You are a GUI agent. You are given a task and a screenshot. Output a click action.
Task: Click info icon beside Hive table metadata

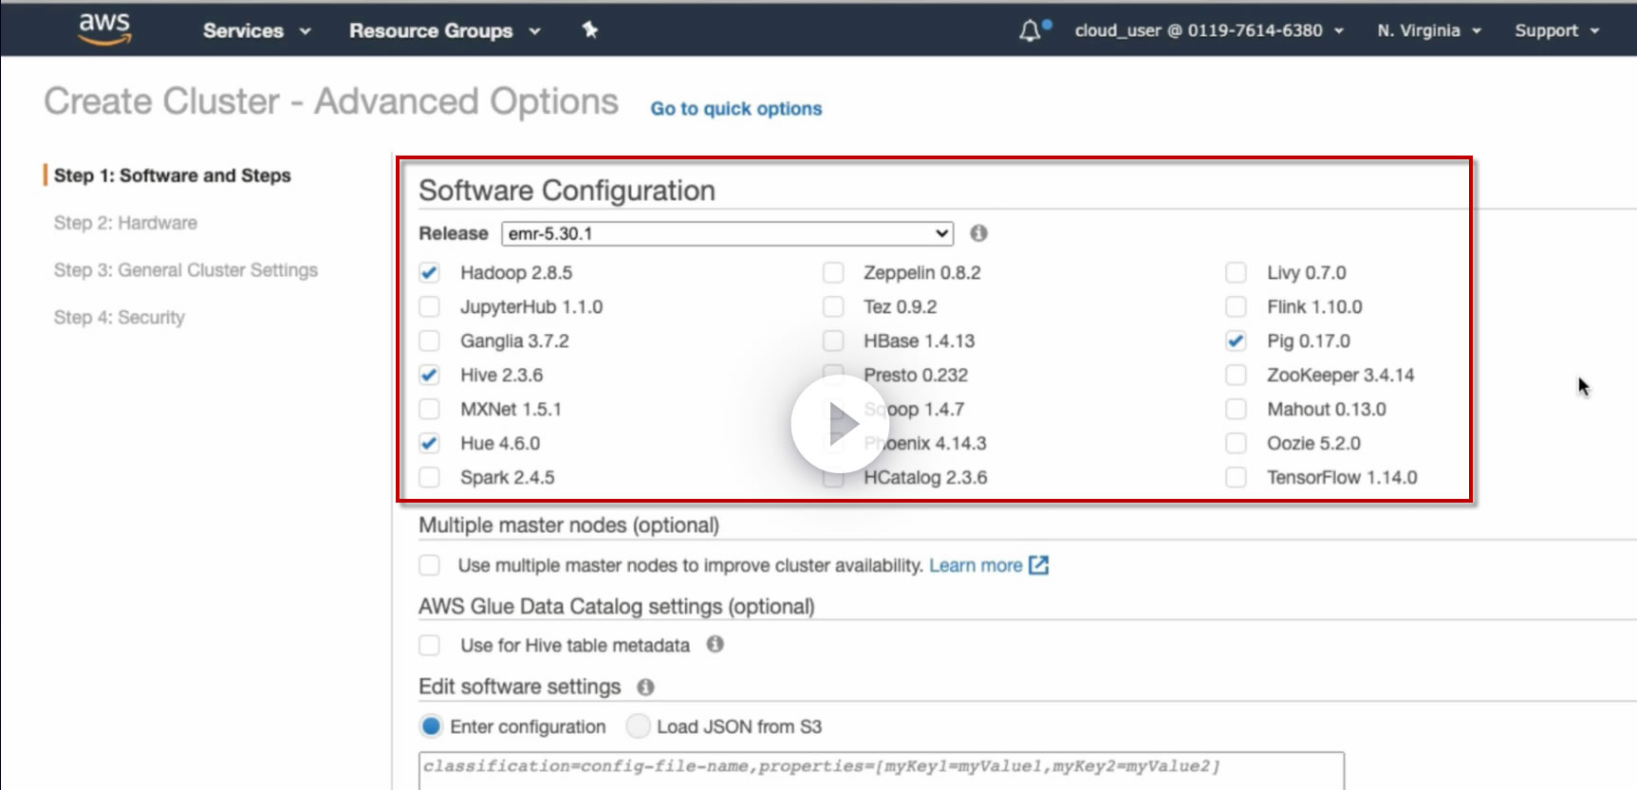[716, 645]
